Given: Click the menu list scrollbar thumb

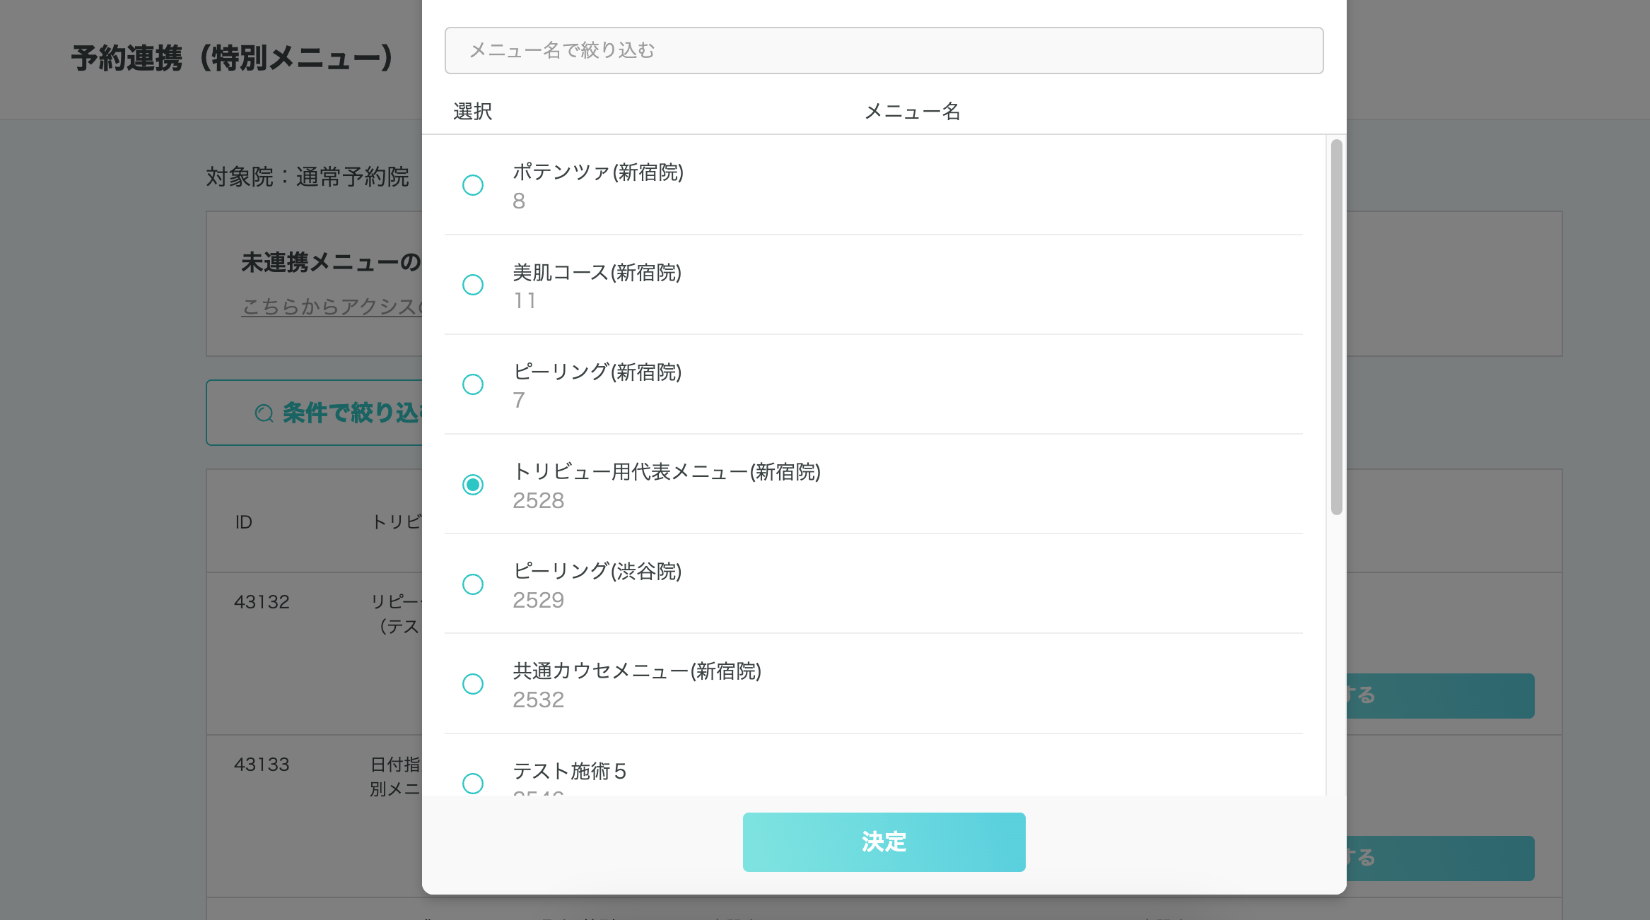Looking at the screenshot, I should point(1335,326).
